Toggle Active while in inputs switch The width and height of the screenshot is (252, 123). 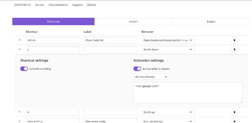137,69
